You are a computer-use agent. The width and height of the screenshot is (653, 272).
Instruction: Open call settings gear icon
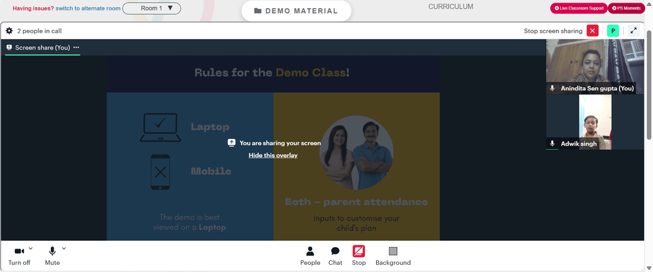[9, 31]
